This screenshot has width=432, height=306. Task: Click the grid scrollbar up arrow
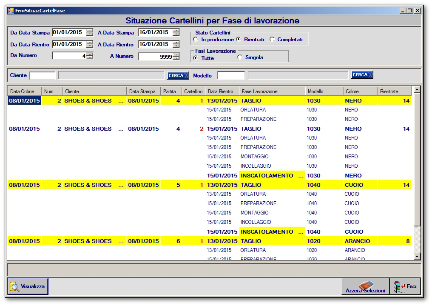click(x=417, y=90)
